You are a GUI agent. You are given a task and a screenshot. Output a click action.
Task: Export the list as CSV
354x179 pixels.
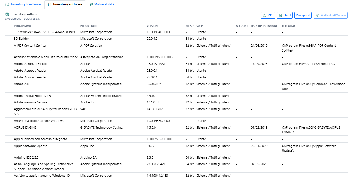click(x=268, y=16)
